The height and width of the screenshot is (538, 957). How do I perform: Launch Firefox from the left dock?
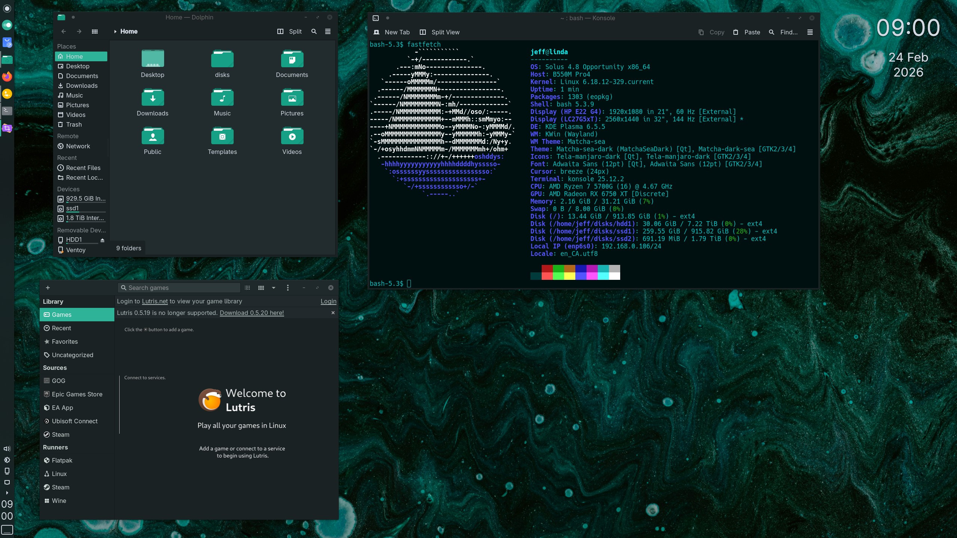click(7, 77)
